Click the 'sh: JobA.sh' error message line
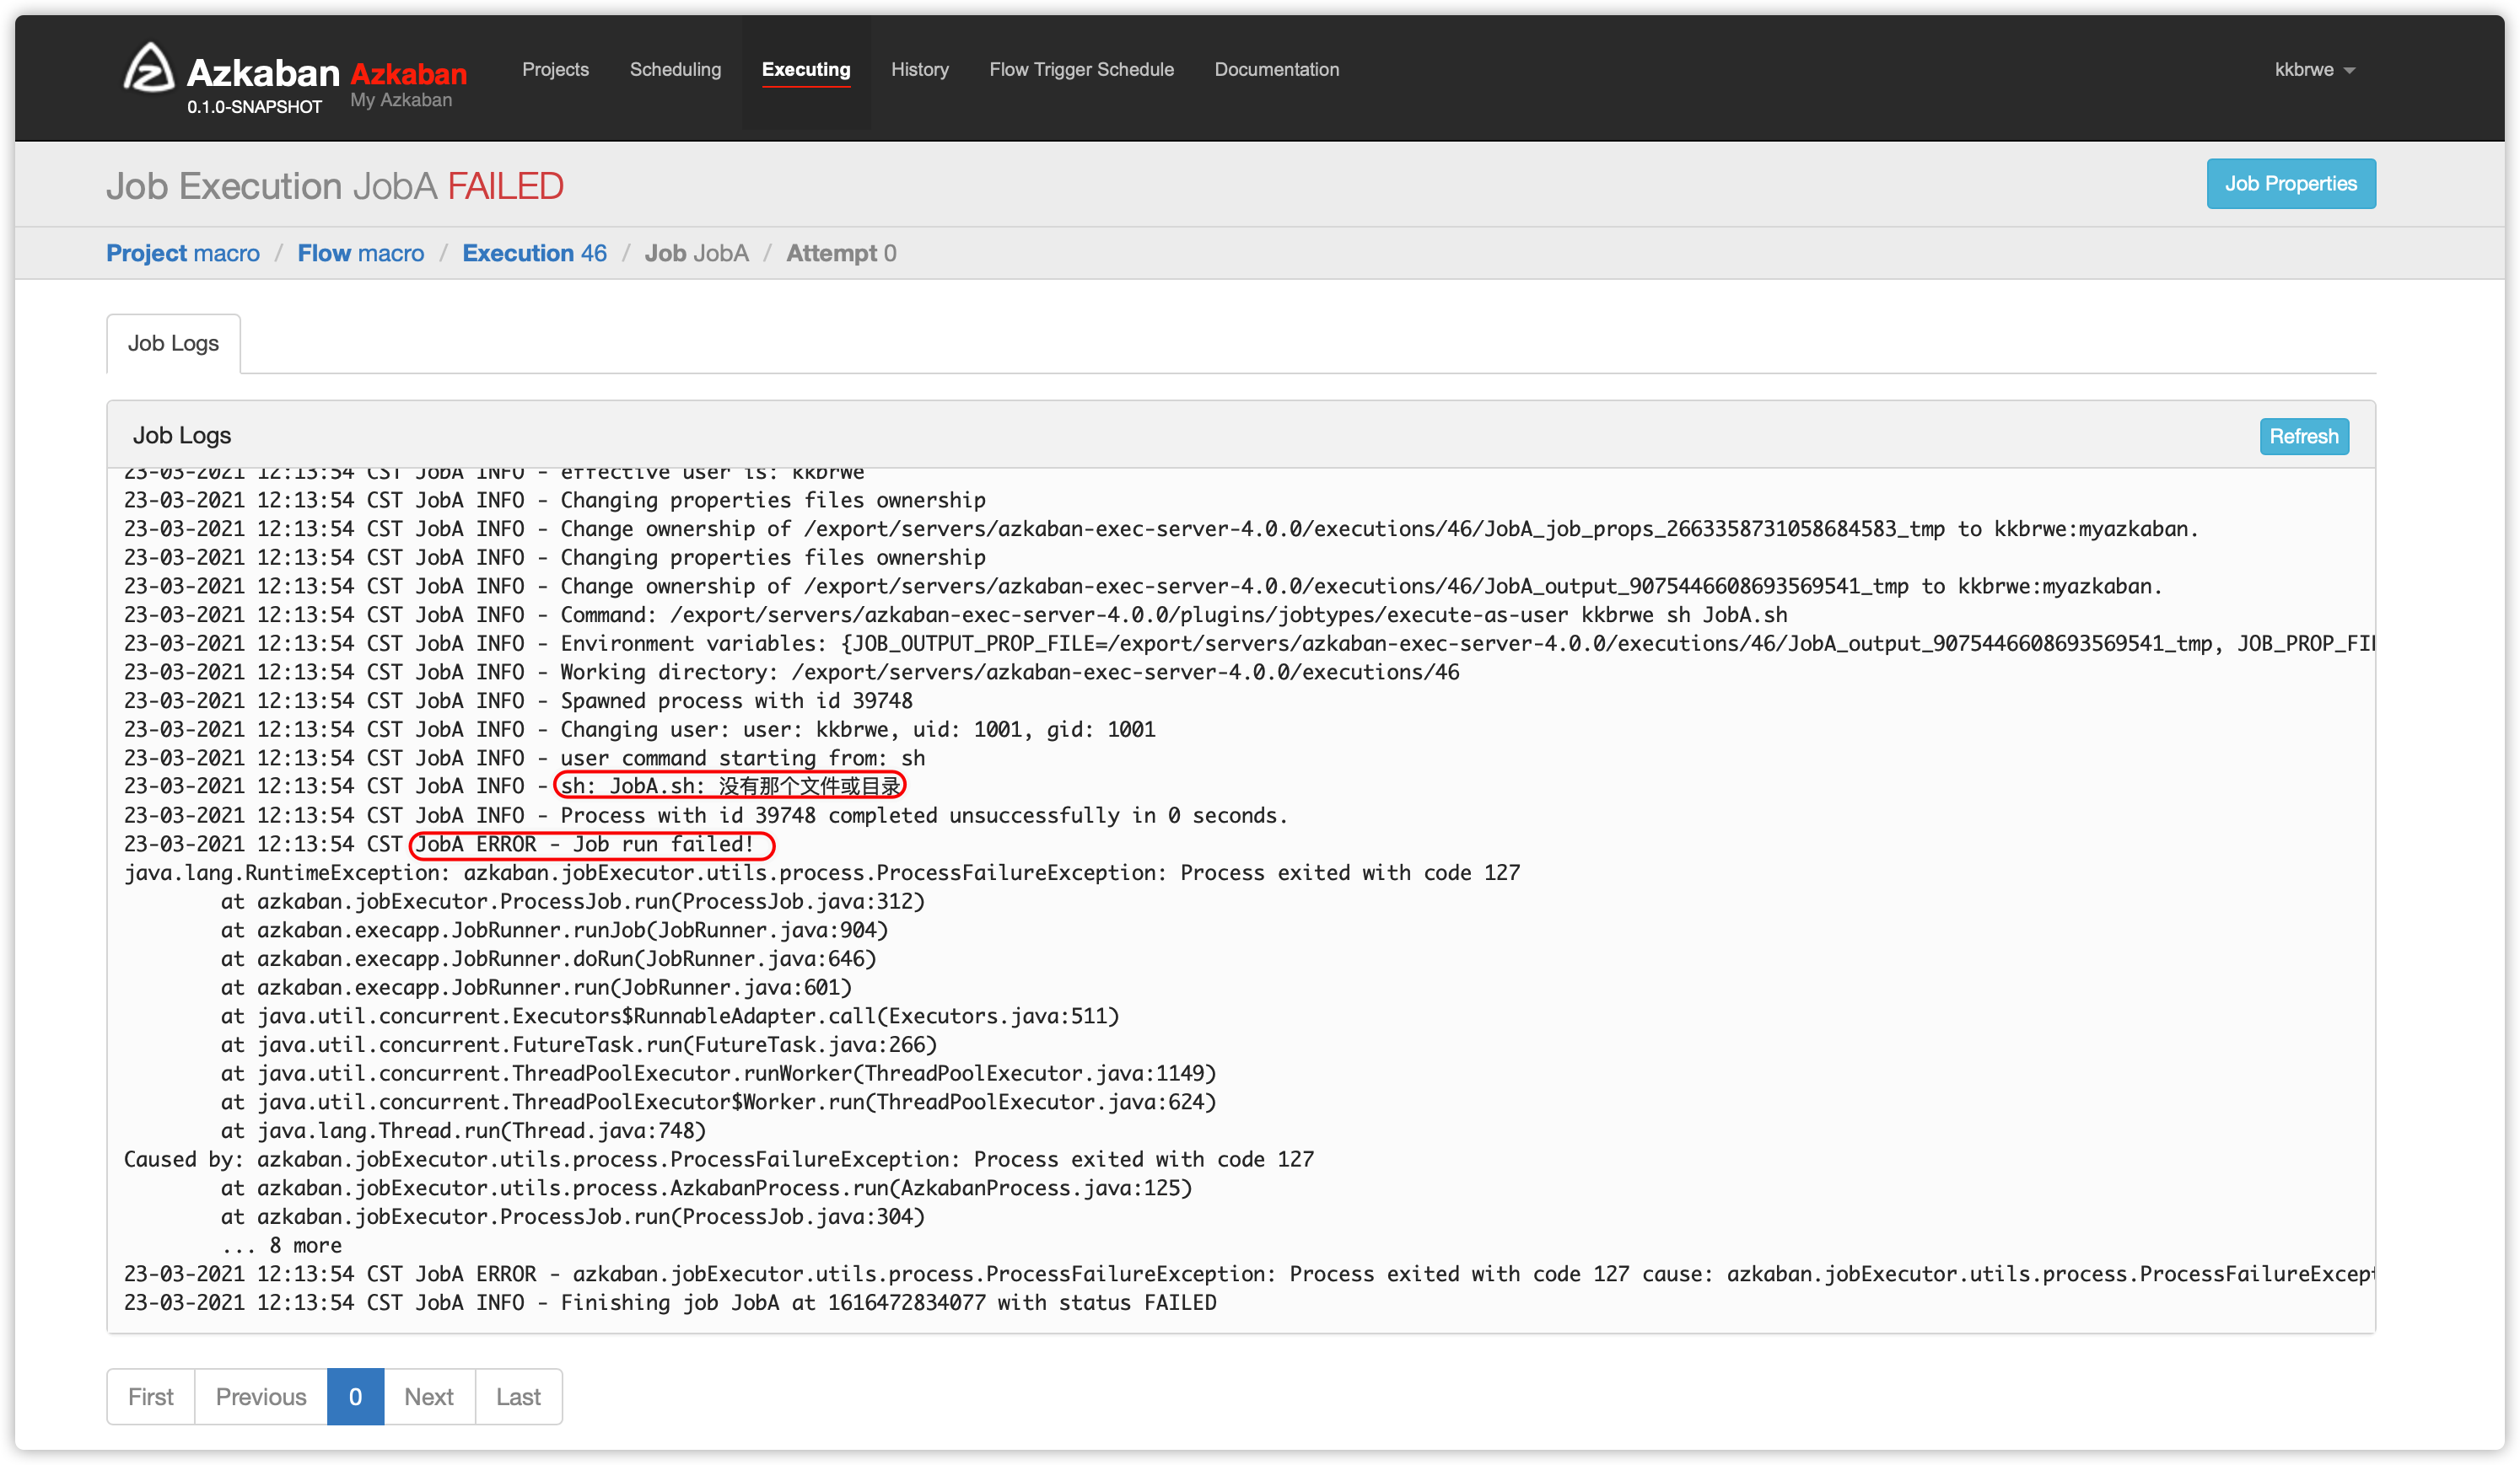Image resolution: width=2520 pixels, height=1465 pixels. coord(512,786)
